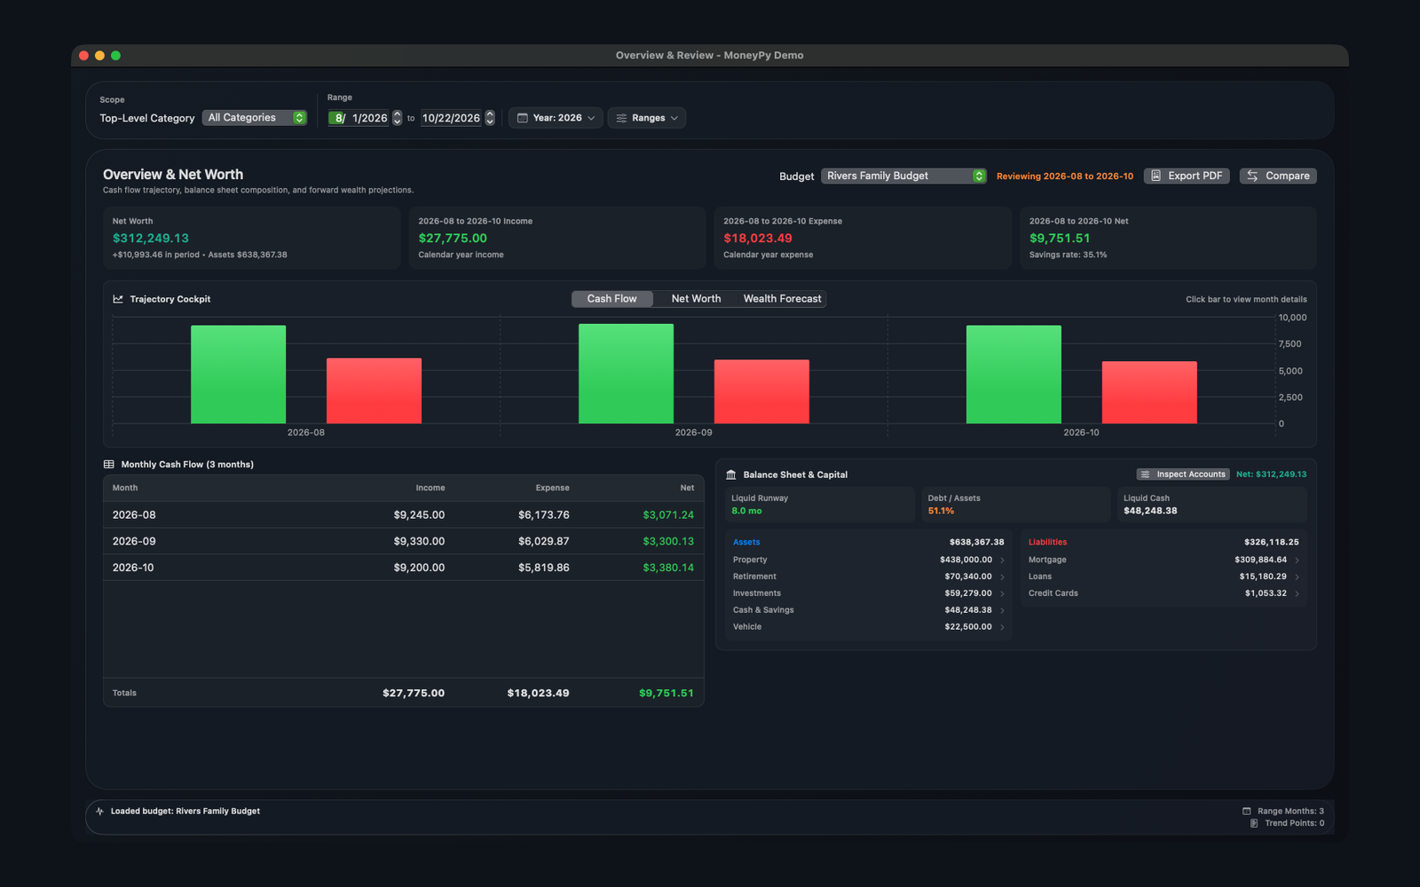
Task: Click the green income bar for 2026-08
Action: click(238, 374)
